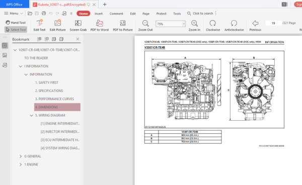Expand the G GENERAL bookmark
302x185 pixels.
tap(21, 156)
